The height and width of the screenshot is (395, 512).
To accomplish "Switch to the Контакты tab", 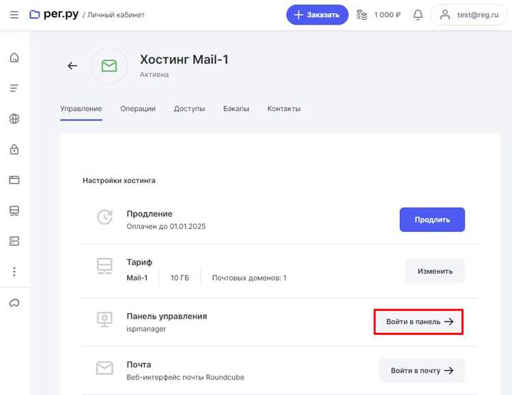I will click(x=284, y=108).
